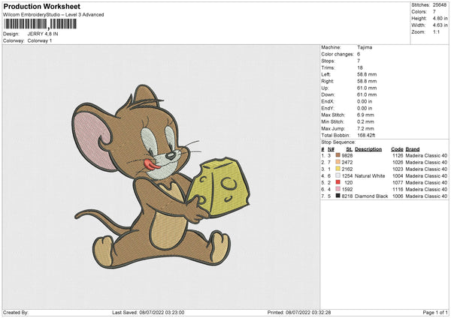The width and height of the screenshot is (451, 318).
Task: Click stitch count 2162 in stop 3
Action: pyautogui.click(x=347, y=169)
